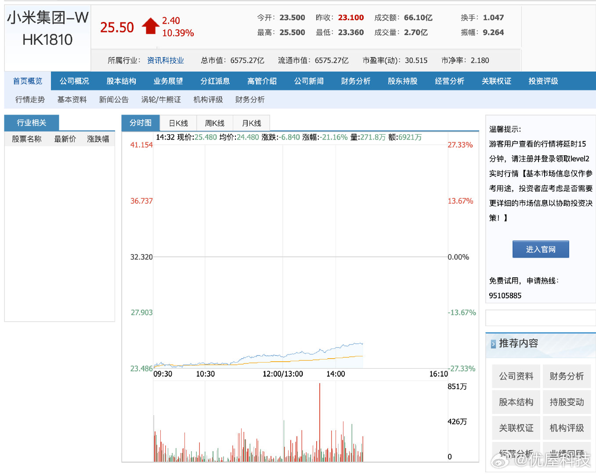Open 财务分析 in recommended content
The width and height of the screenshot is (596, 474).
click(x=567, y=376)
